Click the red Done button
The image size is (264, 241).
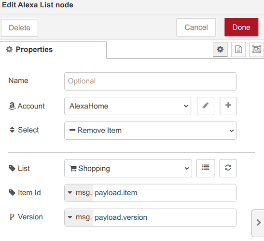pos(241,27)
